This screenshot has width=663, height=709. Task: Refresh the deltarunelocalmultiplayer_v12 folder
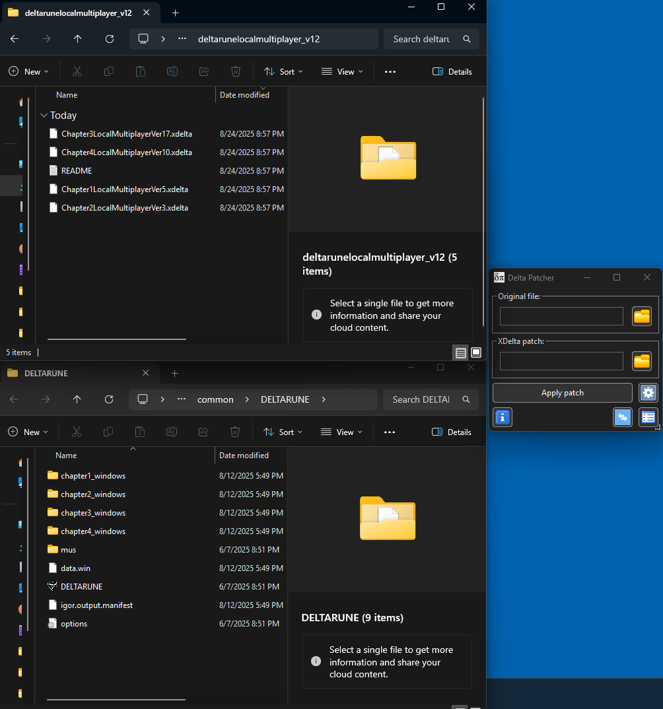(110, 39)
